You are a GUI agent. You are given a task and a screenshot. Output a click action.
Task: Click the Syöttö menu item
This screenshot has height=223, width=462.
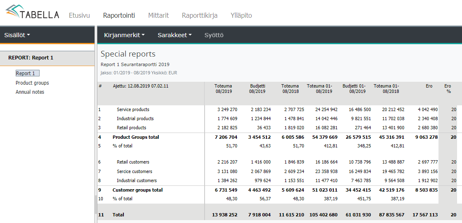coord(214,35)
